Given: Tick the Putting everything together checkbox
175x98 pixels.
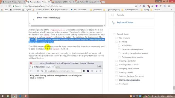Looking at the screenshot, I should [x=119, y=57].
